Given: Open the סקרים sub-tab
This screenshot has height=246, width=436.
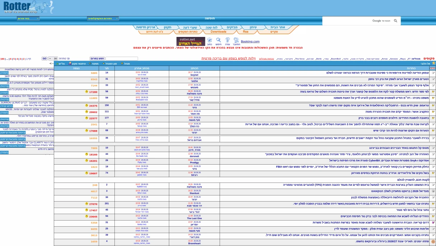Looking at the screenshot, I should [x=274, y=32].
